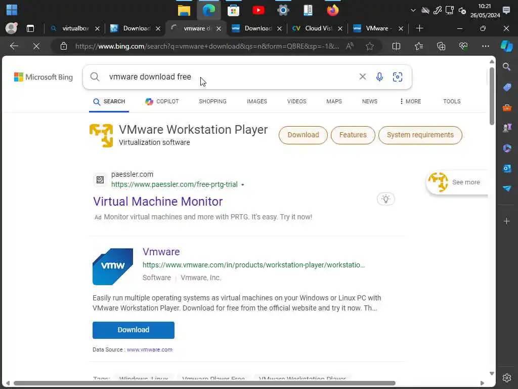518x389 pixels.
Task: Start visual search with camera icon
Action: click(398, 77)
